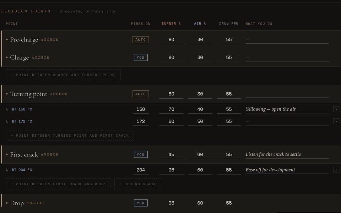
Task: Edit BT 204 drum RPM field
Action: click(x=229, y=170)
